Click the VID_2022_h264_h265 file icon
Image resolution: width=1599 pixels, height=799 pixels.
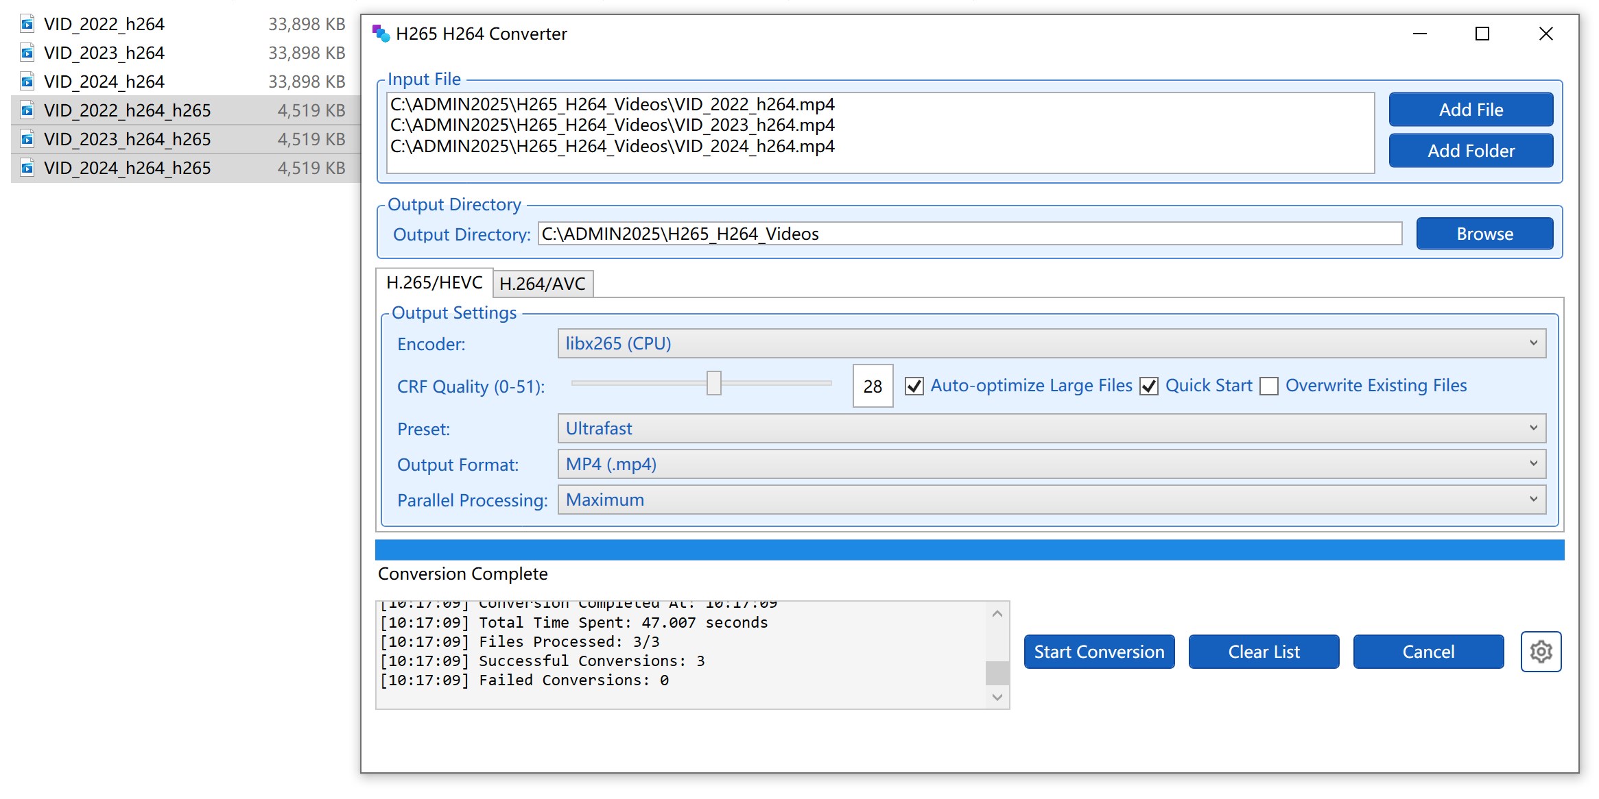pyautogui.click(x=27, y=111)
